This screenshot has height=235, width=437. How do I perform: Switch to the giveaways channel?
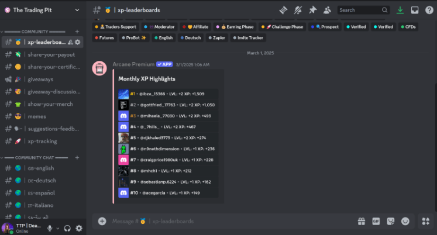point(40,79)
